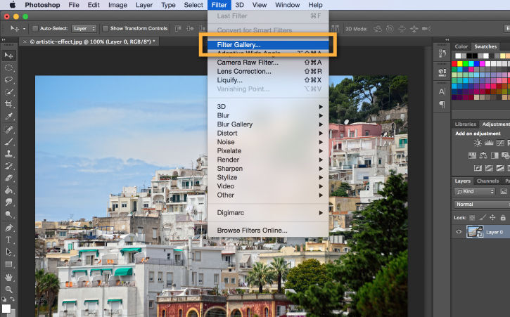Pick the pure red swatch
The width and height of the screenshot is (510, 317).
(454, 64)
